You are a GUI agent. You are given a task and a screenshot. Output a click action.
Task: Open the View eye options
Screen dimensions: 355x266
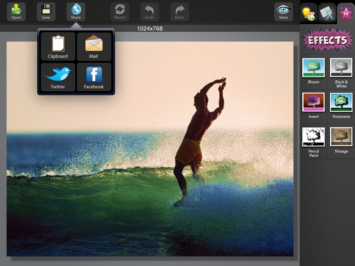click(284, 12)
